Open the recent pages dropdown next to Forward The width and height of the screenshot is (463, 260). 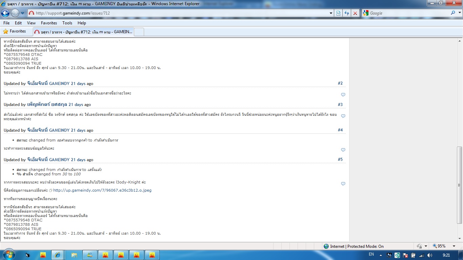22,13
